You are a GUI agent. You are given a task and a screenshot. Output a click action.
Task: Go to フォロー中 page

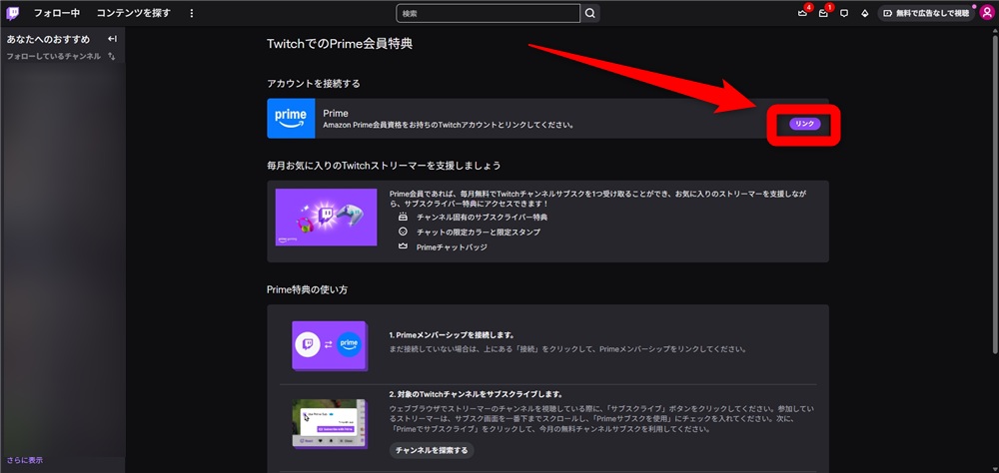(x=57, y=13)
